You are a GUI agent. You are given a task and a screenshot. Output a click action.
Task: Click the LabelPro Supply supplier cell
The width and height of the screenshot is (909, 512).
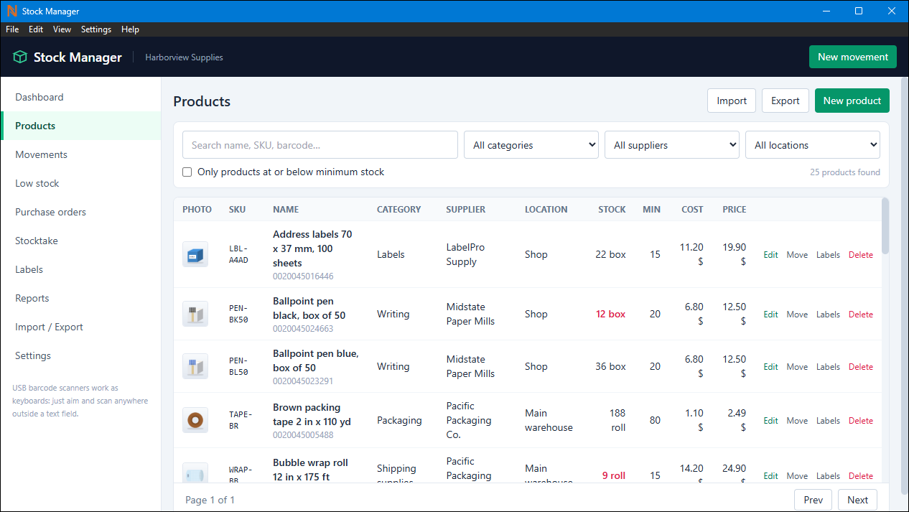tap(465, 255)
